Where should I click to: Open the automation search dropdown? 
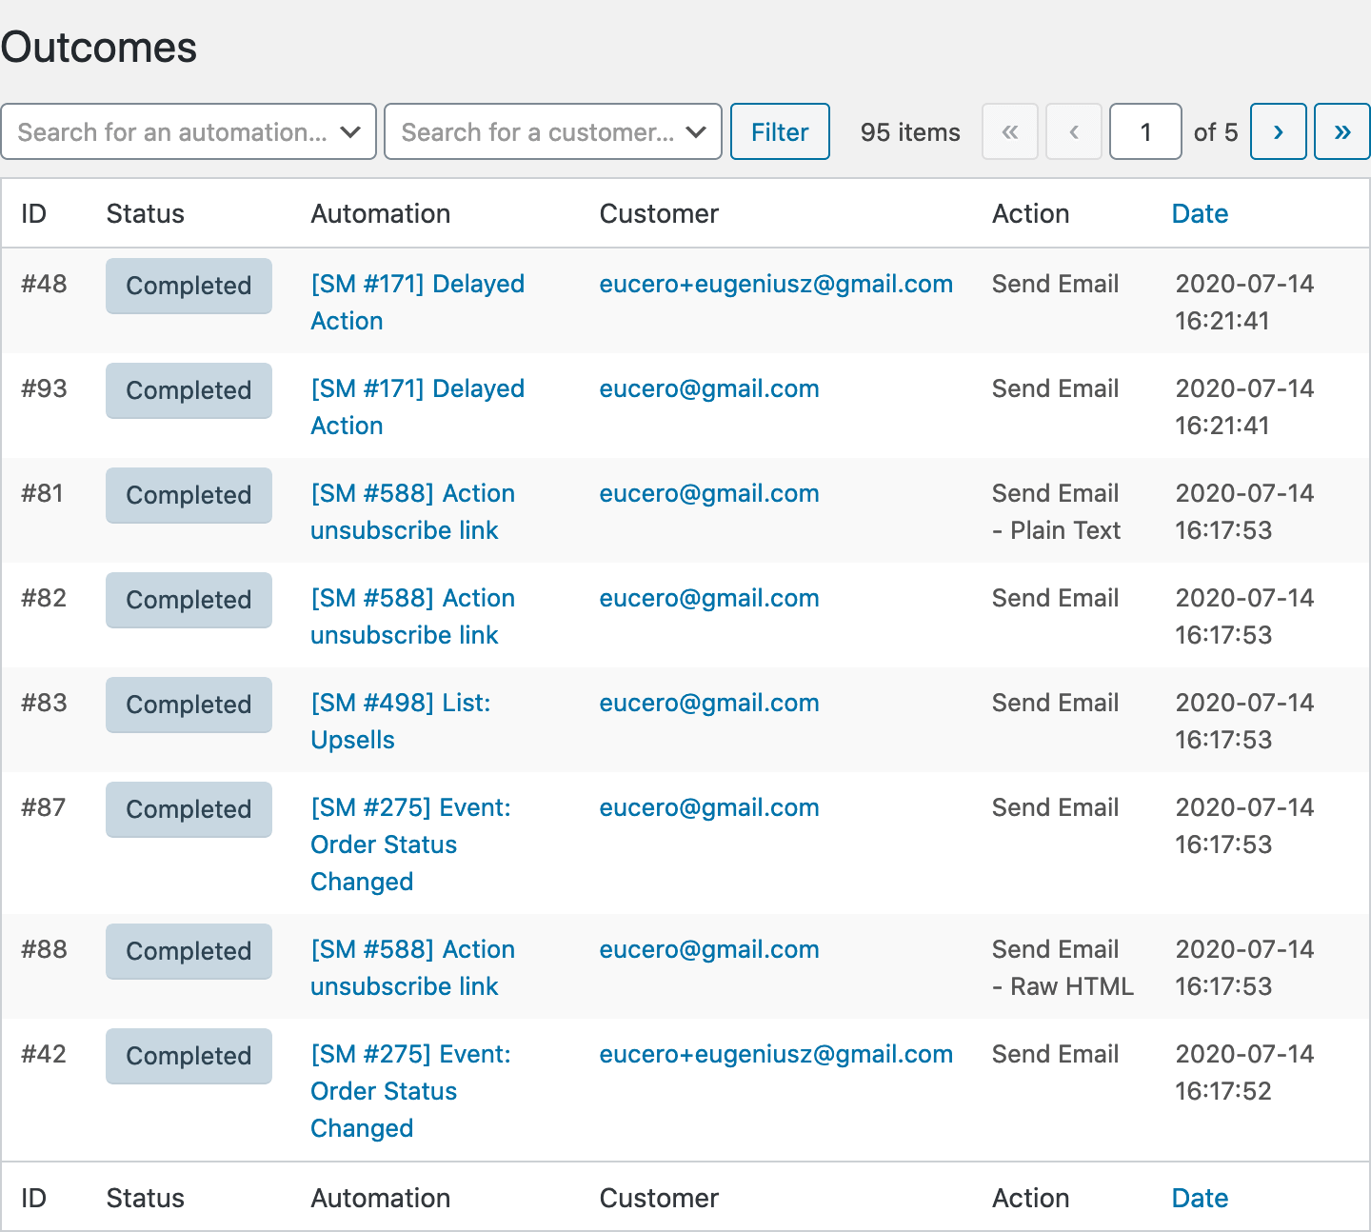pos(189,131)
